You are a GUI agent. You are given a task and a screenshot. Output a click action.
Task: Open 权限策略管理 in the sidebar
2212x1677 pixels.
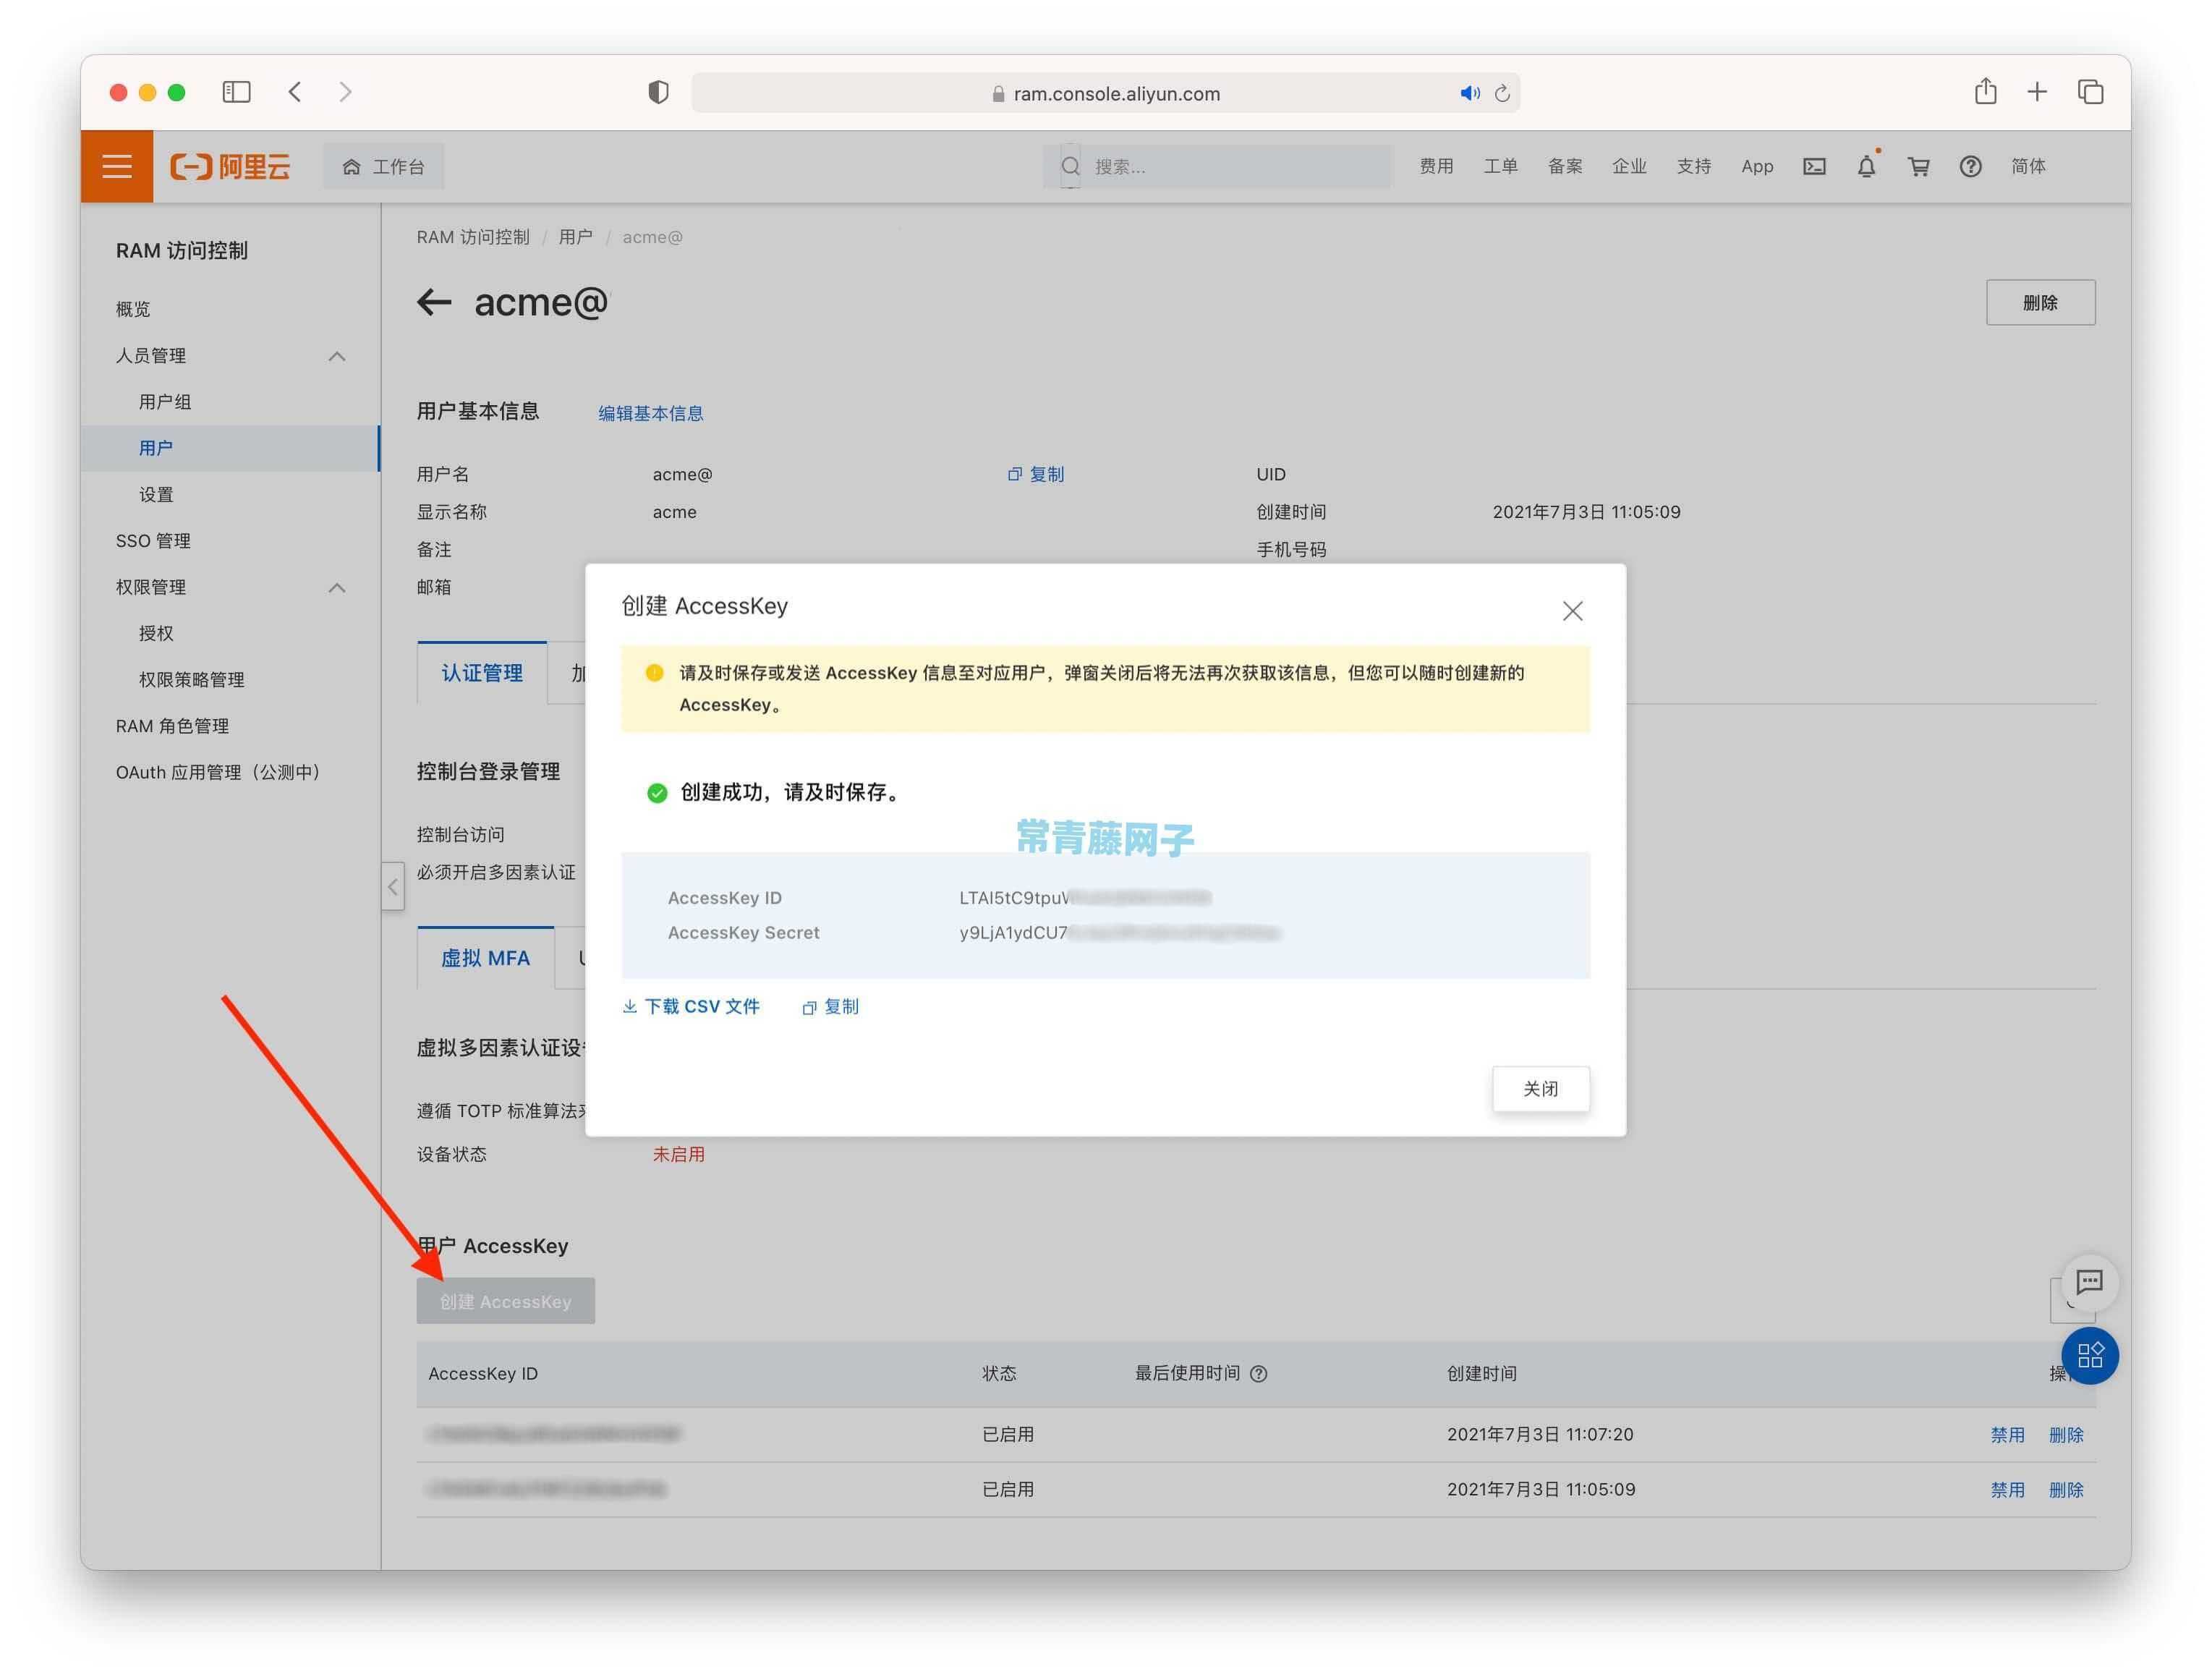coord(191,680)
